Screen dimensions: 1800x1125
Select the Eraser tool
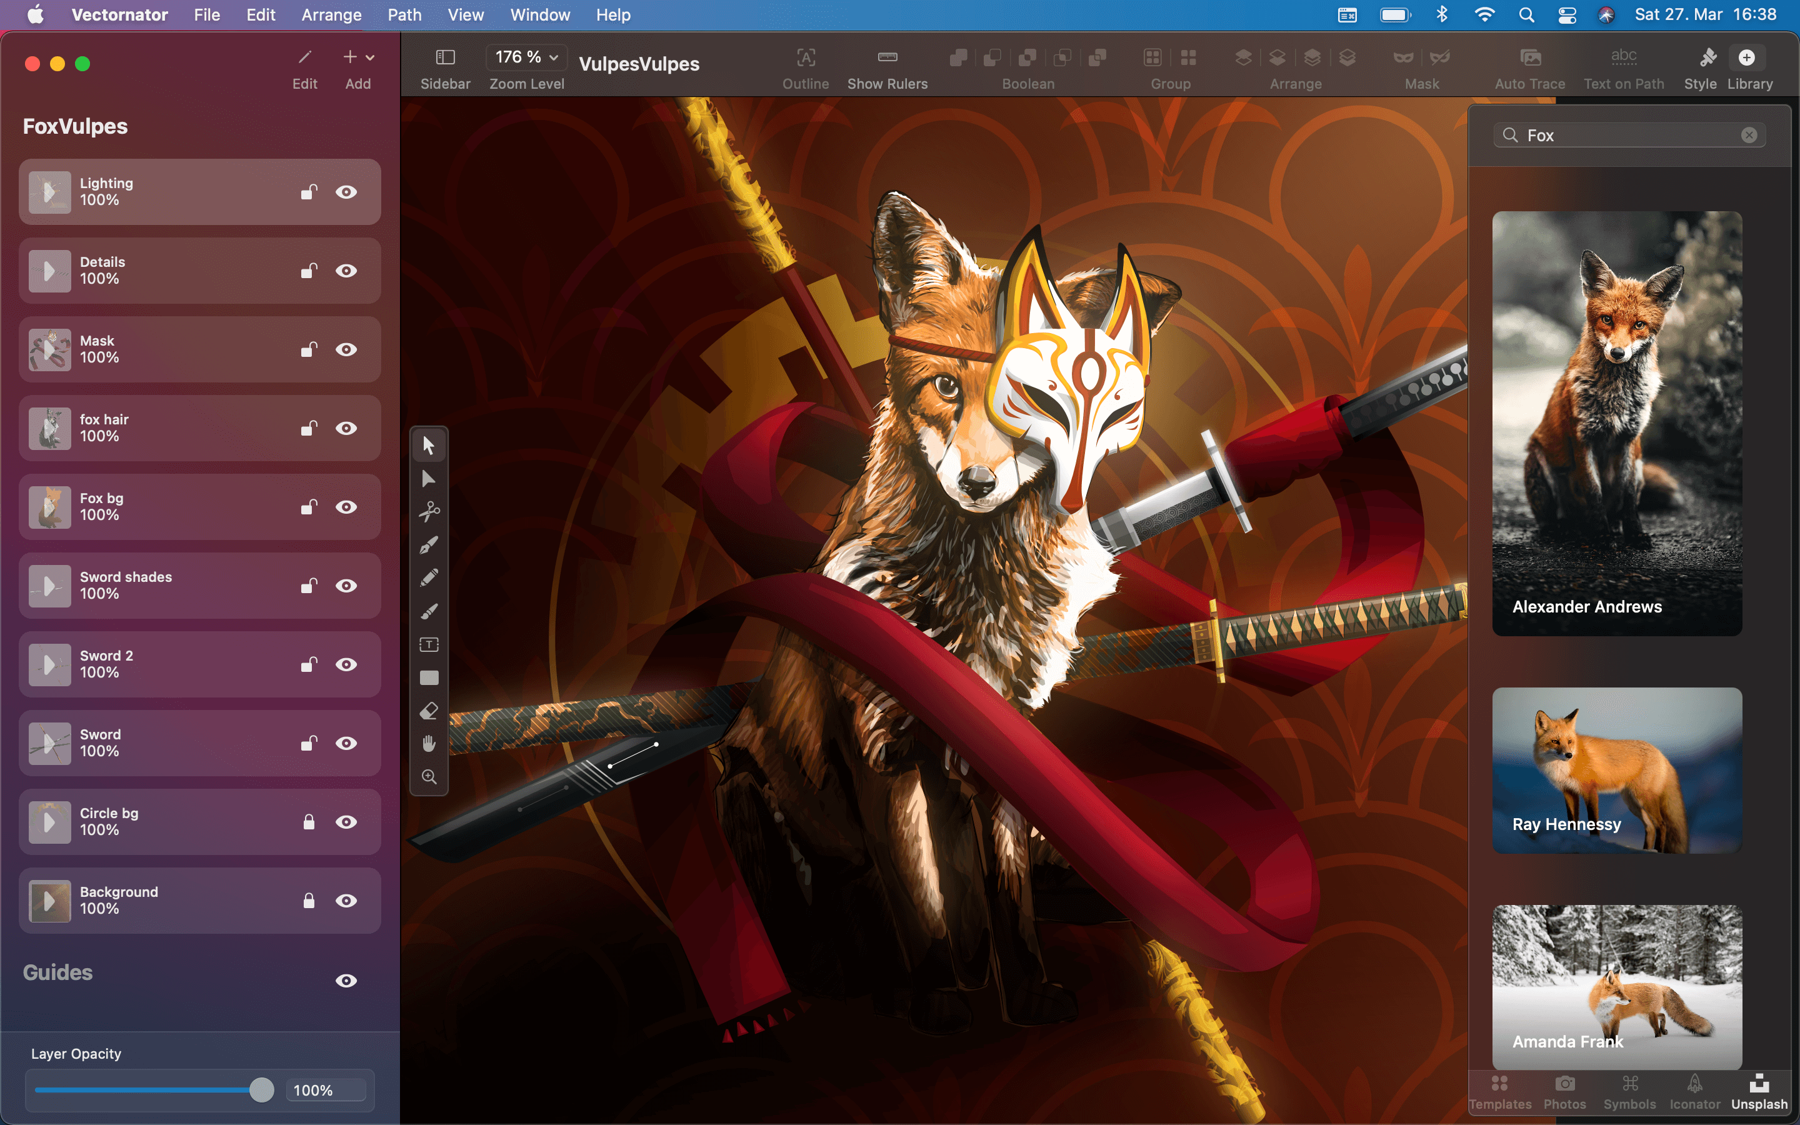(428, 711)
